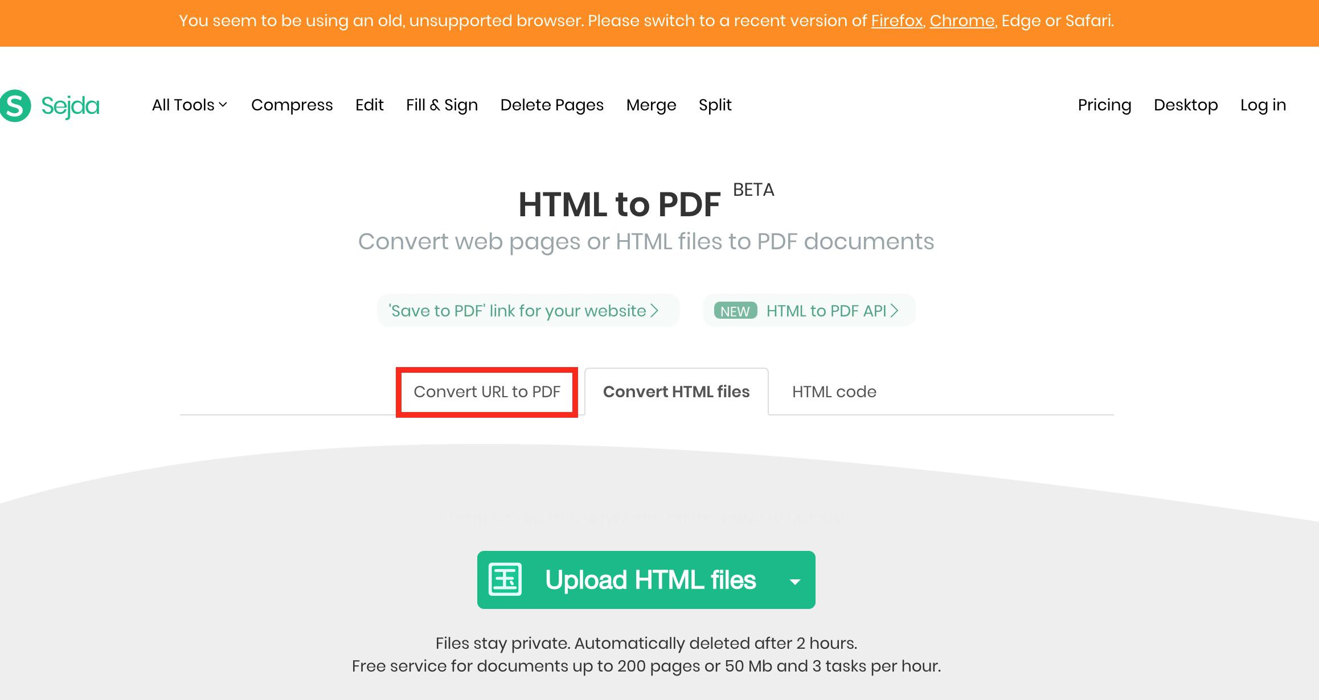Click Log in
The height and width of the screenshot is (700, 1319).
point(1263,105)
